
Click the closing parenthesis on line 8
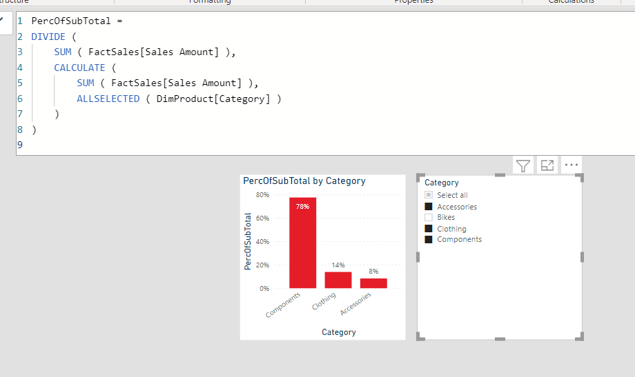(x=34, y=130)
